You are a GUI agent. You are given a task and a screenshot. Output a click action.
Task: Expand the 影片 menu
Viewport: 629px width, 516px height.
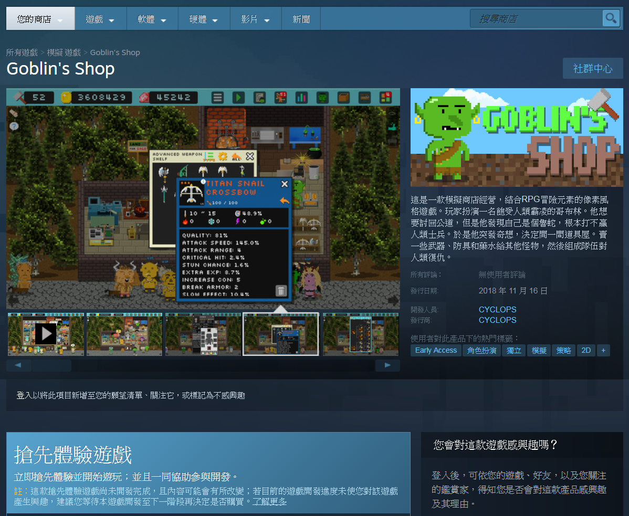(256, 19)
